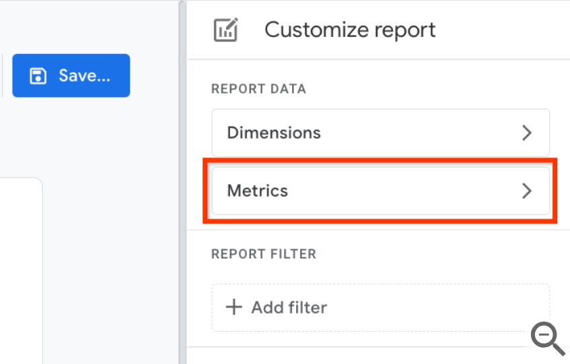Viewport: 570px width, 364px height.
Task: Open the Dimensions report data option
Action: click(380, 133)
